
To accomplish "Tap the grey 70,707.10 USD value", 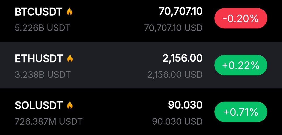I will tap(173, 28).
